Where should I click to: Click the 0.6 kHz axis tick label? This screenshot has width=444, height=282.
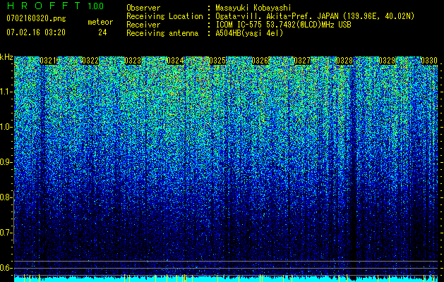pos(6,268)
